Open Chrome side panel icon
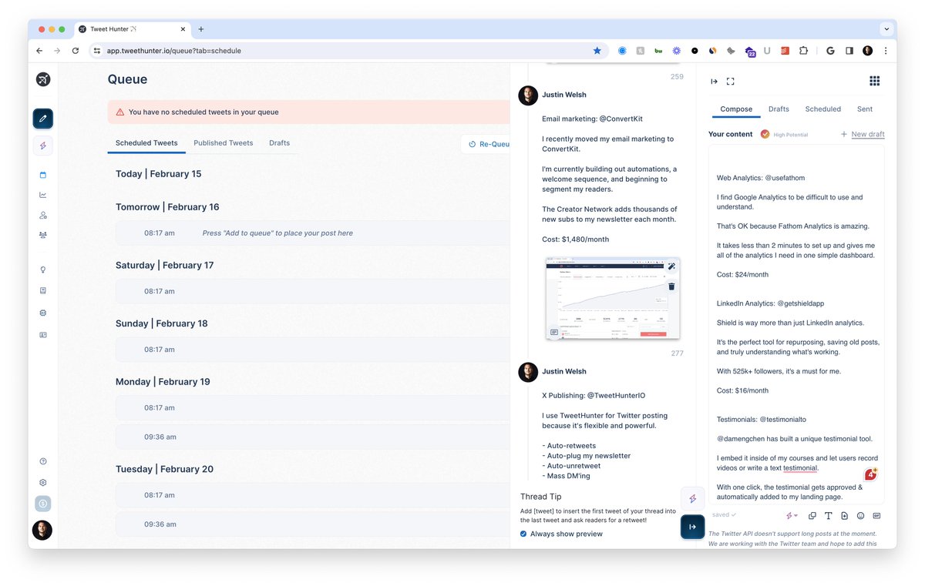The width and height of the screenshot is (925, 586). (x=849, y=51)
